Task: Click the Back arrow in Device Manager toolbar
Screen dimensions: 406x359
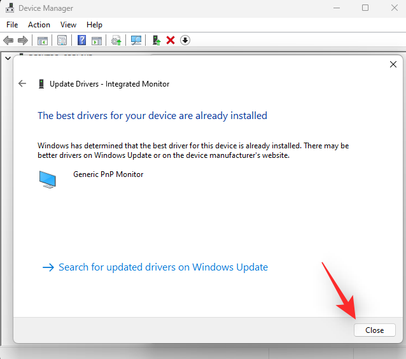Action: pyautogui.click(x=8, y=40)
